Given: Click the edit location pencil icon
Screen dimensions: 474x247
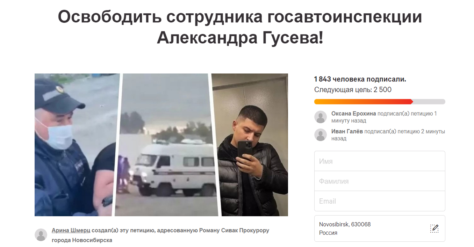Looking at the screenshot, I should click(434, 228).
